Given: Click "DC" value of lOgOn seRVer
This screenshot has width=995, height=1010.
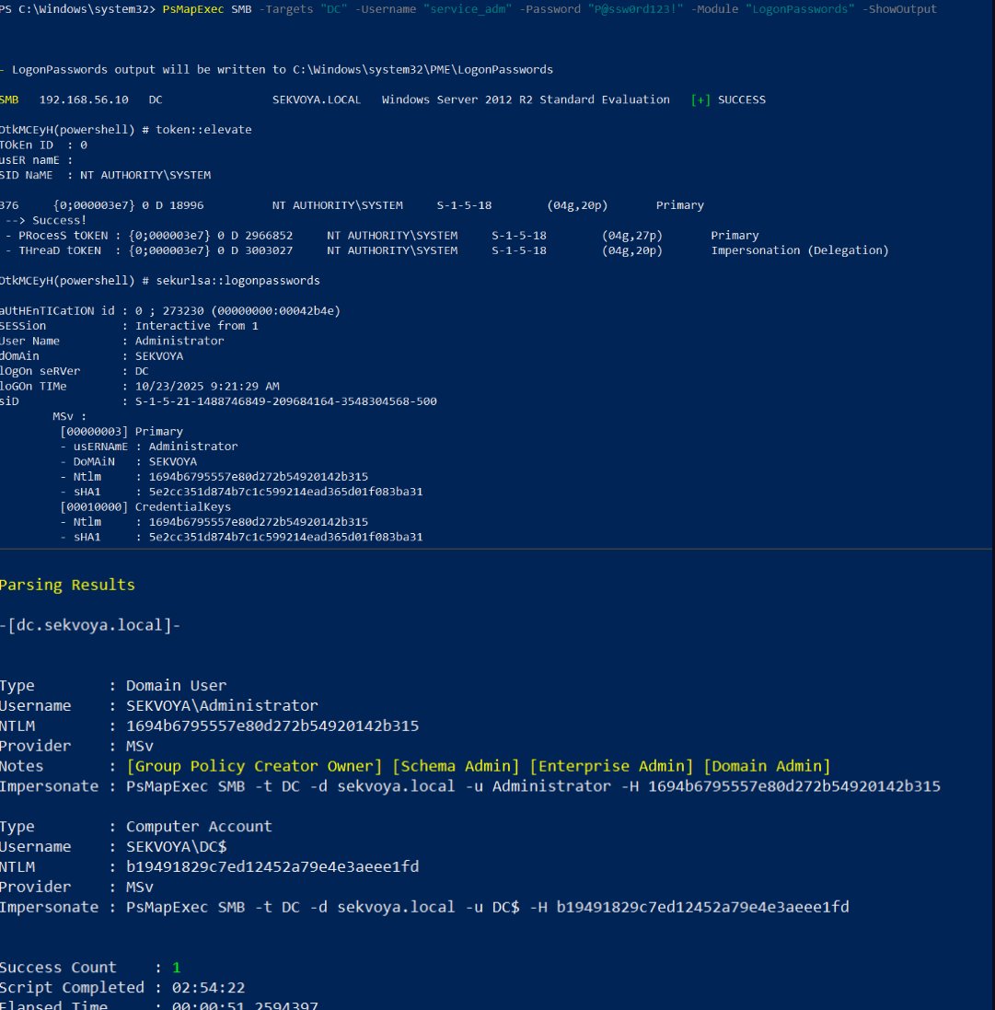Looking at the screenshot, I should pyautogui.click(x=142, y=372).
